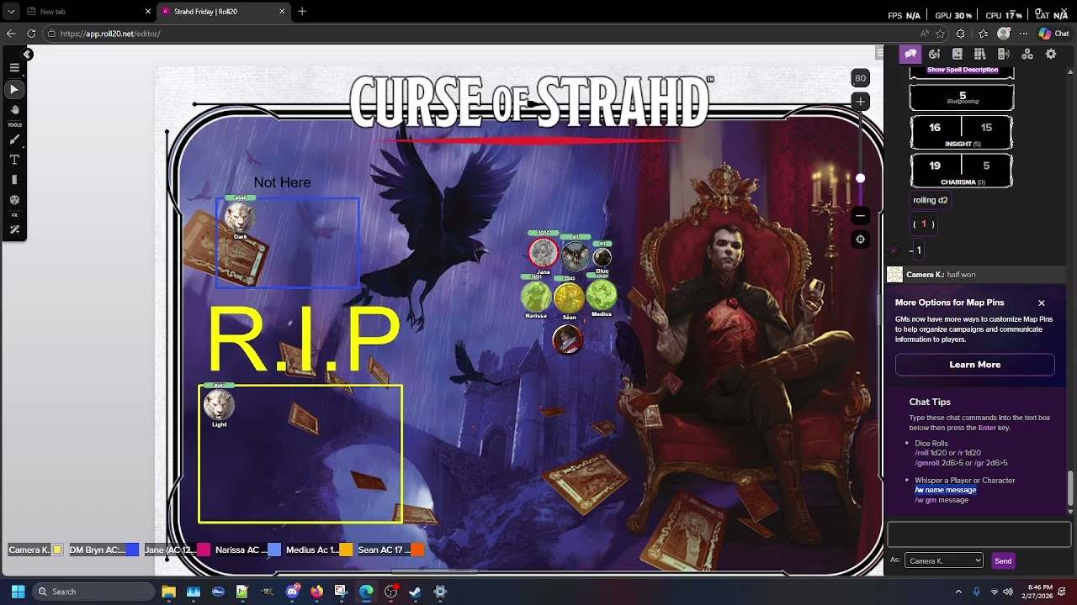
Task: Click DM Bryn blue player color swatch
Action: click(x=132, y=550)
